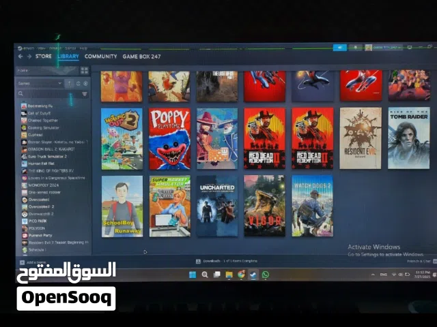
Task: Click the recent activity clock icon
Action: 79,83
